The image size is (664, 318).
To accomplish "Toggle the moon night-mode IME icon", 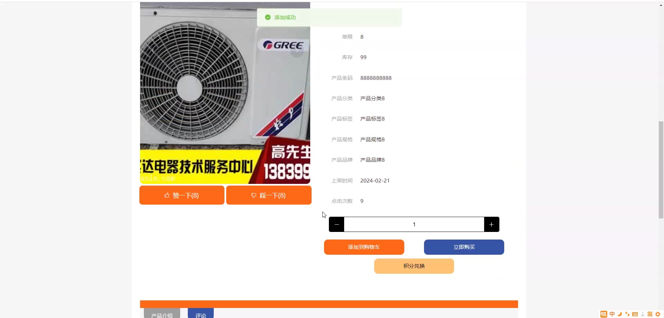I will point(620,314).
